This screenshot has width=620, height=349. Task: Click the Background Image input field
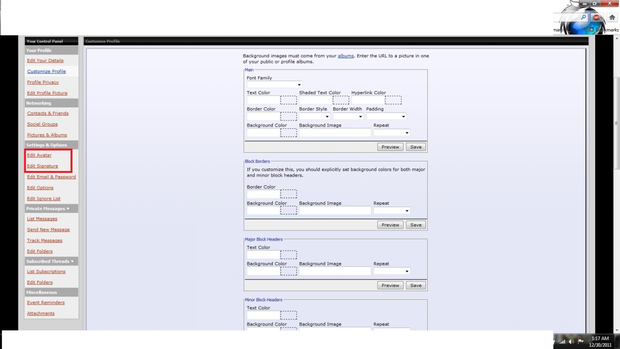coord(334,132)
